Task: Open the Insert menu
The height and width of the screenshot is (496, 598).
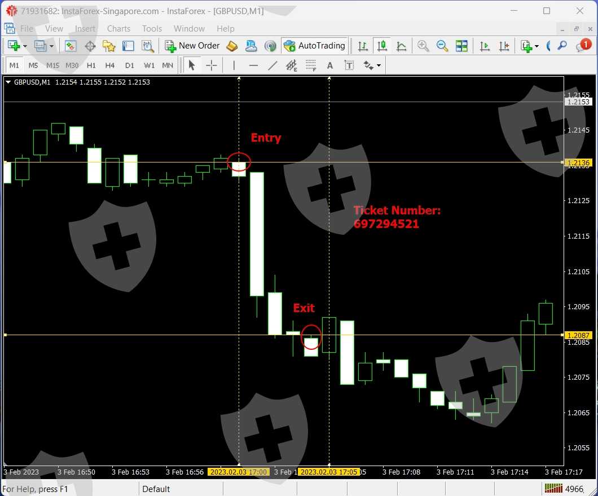Action: pyautogui.click(x=85, y=28)
